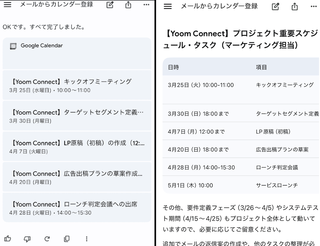Select table cell 広告出稿プランの草案
This screenshot has width=320, height=246.
pyautogui.click(x=282, y=149)
